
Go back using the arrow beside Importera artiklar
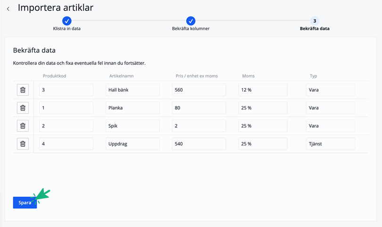coord(8,8)
